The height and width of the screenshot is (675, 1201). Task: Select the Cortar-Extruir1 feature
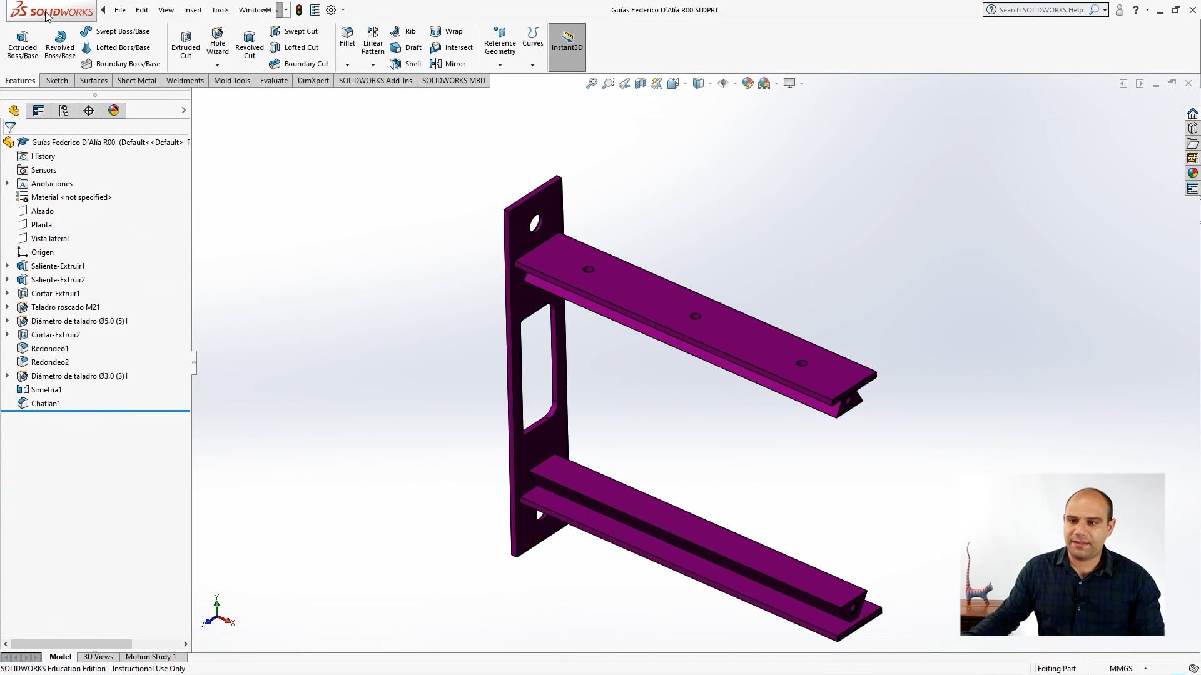(54, 293)
